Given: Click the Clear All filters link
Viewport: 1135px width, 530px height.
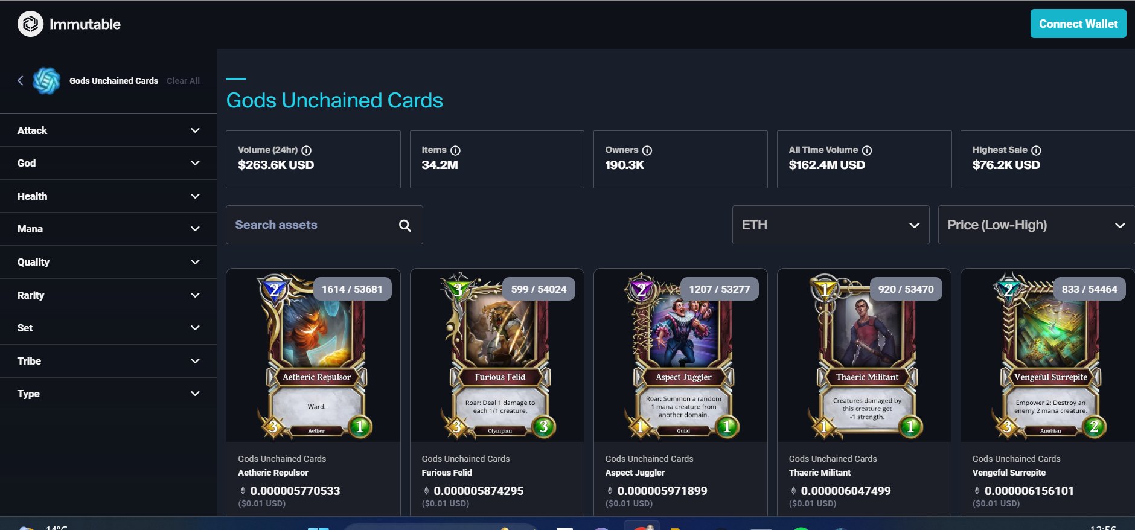Looking at the screenshot, I should (x=183, y=81).
